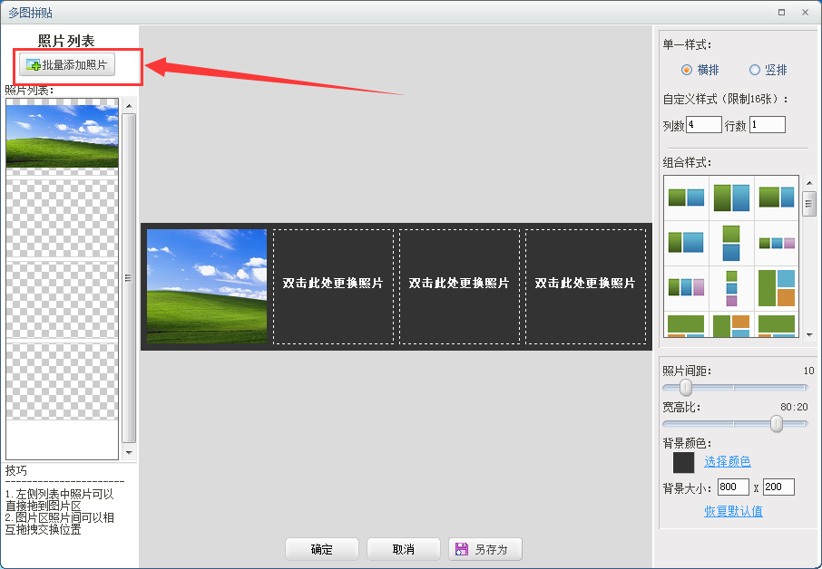Click the 确定 confirm button

tap(321, 548)
